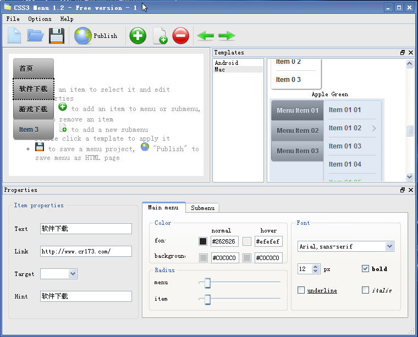The image size is (418, 337).
Task: Click the New project file icon
Action: coord(14,36)
